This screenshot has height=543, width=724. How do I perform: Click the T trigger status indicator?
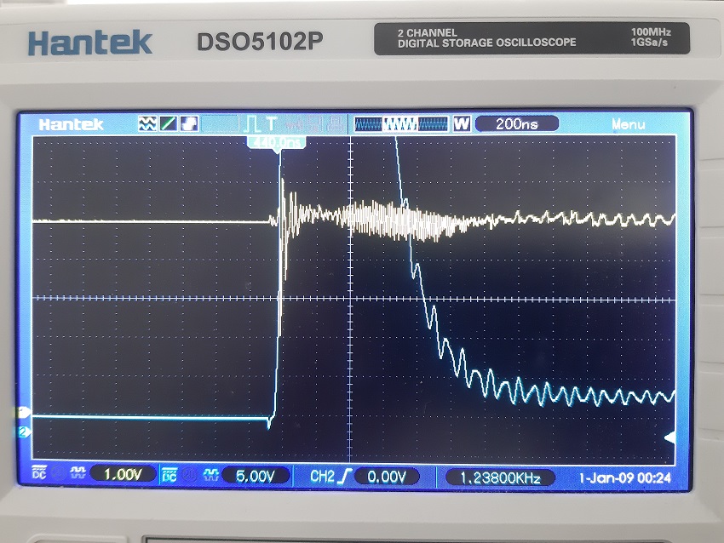271,123
